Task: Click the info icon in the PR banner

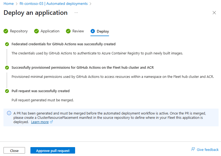Action: (9, 113)
